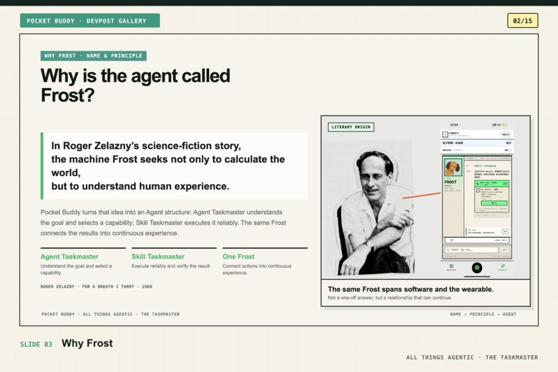Open the green Agents icon in phone bottom bar
Image resolution: width=558 pixels, height=372 pixels.
pos(503,266)
